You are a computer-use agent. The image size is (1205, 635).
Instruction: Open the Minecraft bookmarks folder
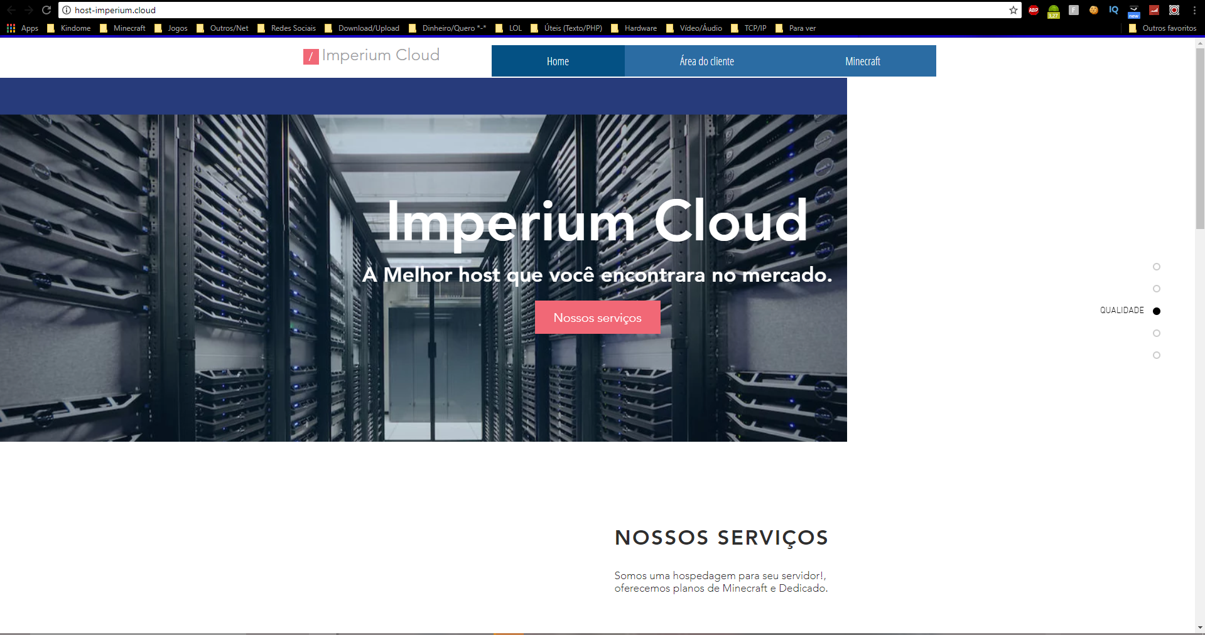(123, 28)
